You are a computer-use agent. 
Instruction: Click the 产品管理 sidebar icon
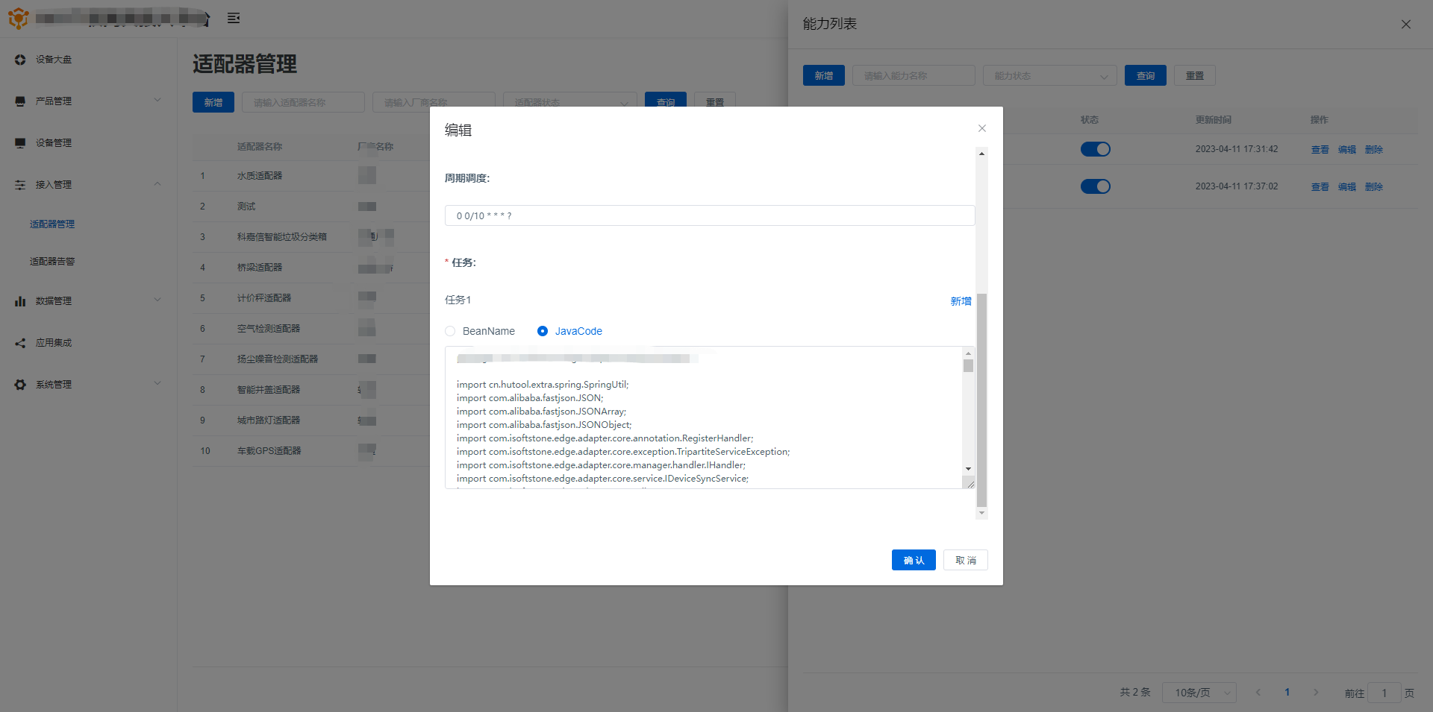click(x=20, y=101)
